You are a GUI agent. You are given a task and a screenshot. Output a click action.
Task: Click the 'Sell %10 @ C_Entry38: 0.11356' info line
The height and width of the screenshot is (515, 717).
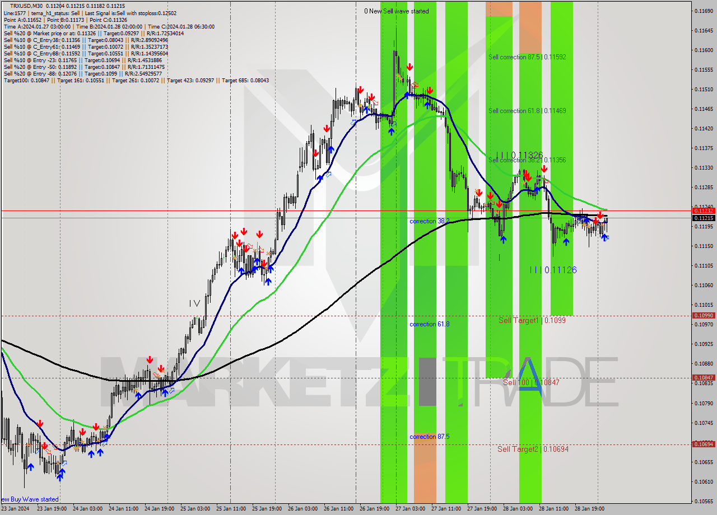pos(86,40)
